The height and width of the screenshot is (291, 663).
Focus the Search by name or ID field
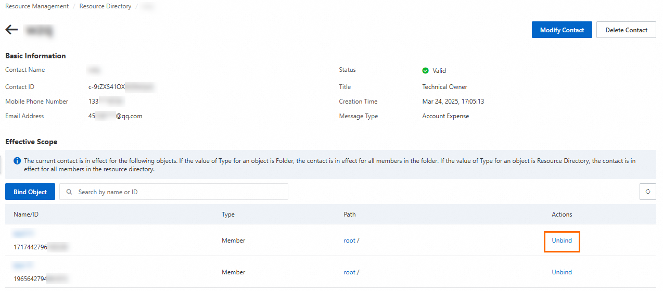[x=174, y=192]
